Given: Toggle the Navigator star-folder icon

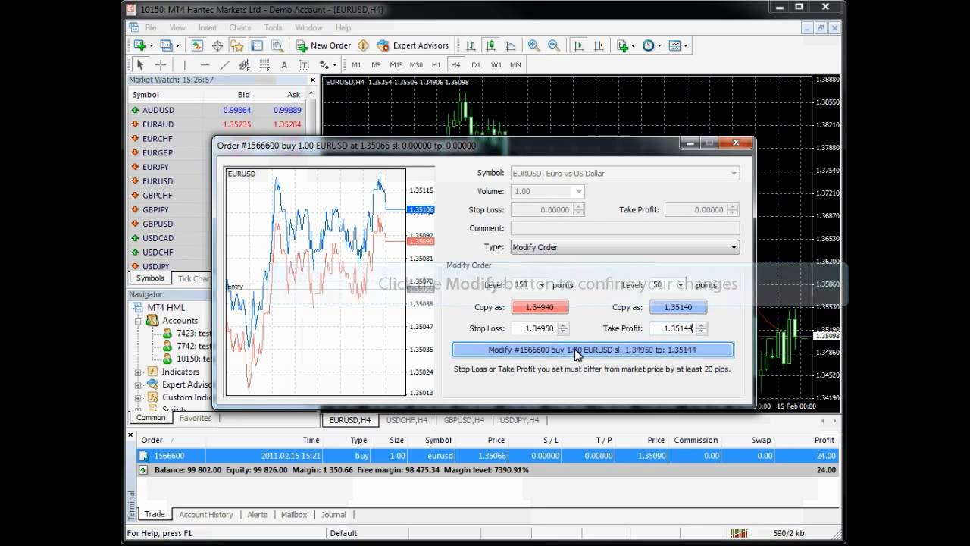Looking at the screenshot, I should 237,45.
